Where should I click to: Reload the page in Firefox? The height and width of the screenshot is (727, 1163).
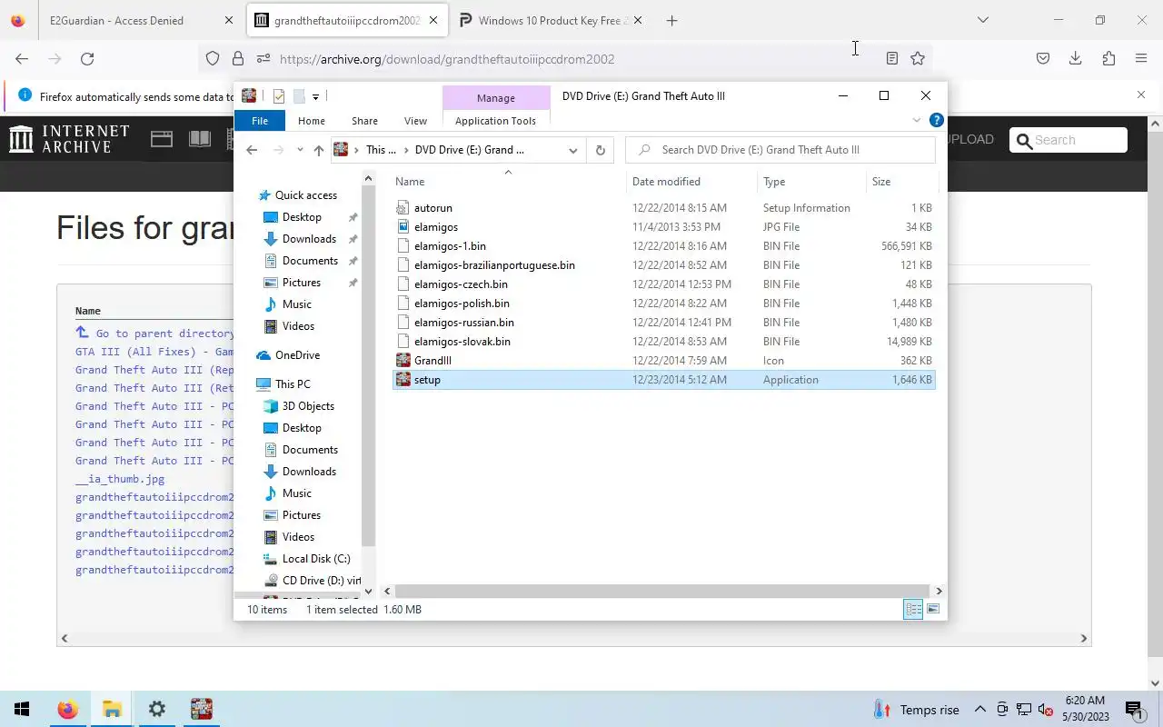87,59
